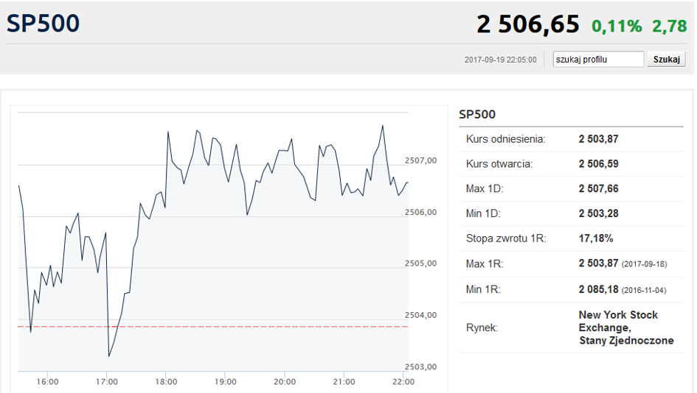697x393 pixels.
Task: Select the current price 2 506,65
Action: [x=528, y=25]
